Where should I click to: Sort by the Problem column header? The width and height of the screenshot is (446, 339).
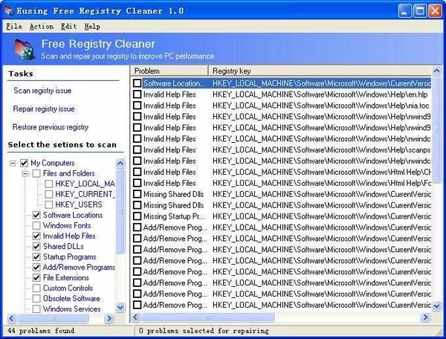tap(169, 71)
